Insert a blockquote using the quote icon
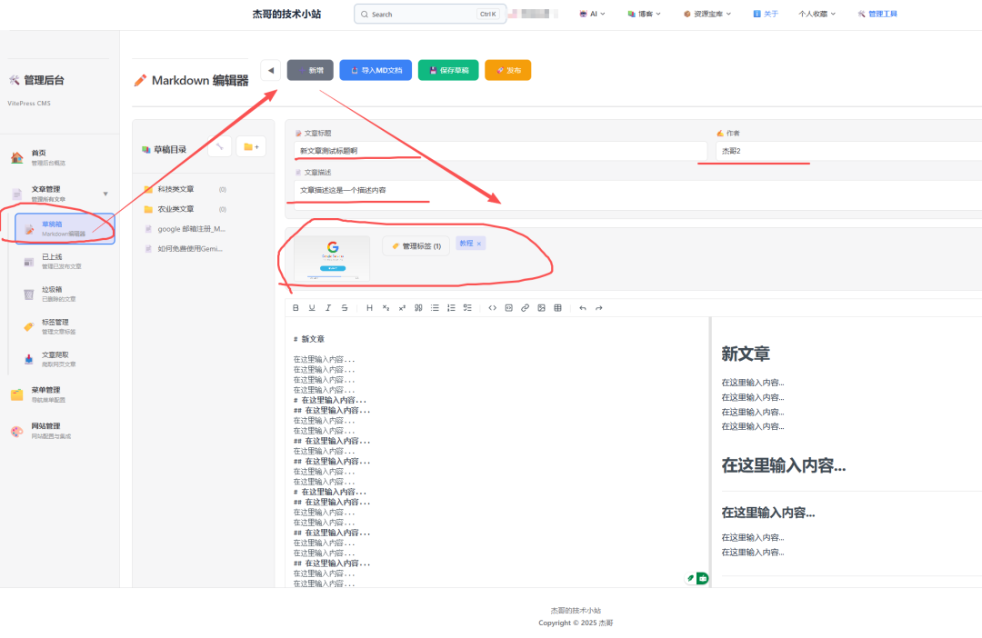The height and width of the screenshot is (638, 982). 418,308
